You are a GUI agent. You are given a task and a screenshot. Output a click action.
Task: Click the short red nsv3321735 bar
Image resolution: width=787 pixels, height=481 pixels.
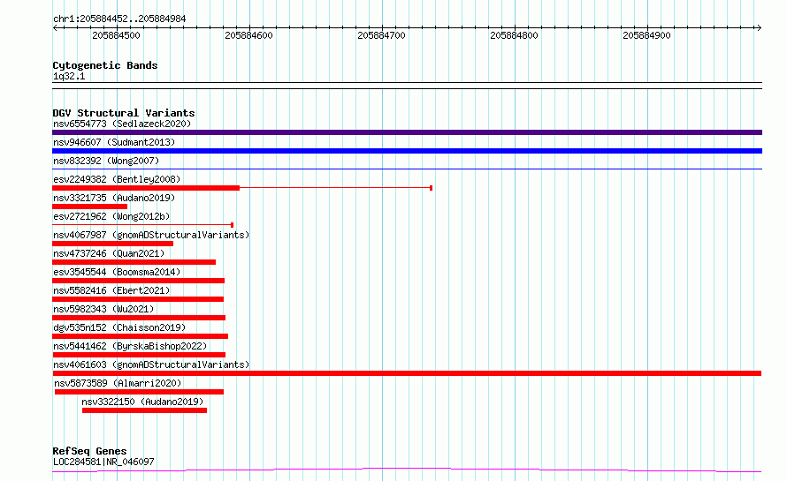[90, 207]
